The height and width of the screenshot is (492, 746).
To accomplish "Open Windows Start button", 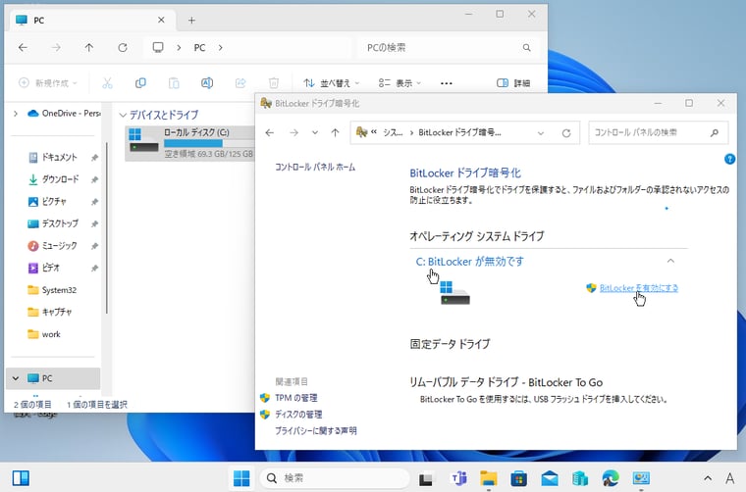I will tap(241, 477).
